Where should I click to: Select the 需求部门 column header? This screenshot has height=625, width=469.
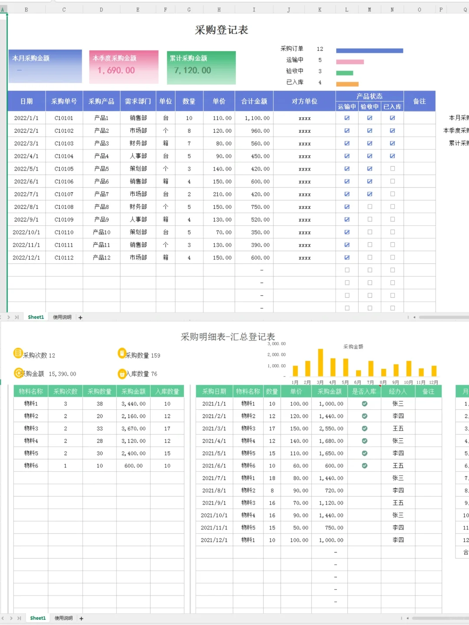(138, 101)
